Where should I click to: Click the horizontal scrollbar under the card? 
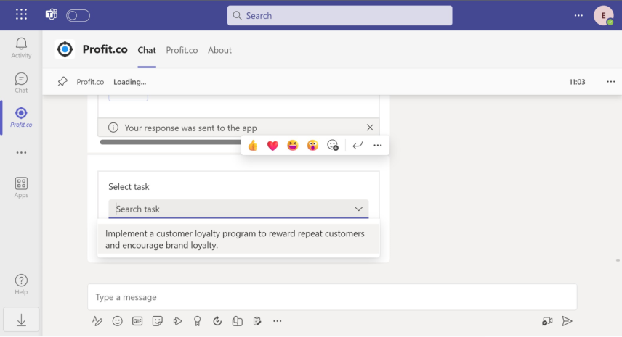click(x=171, y=141)
